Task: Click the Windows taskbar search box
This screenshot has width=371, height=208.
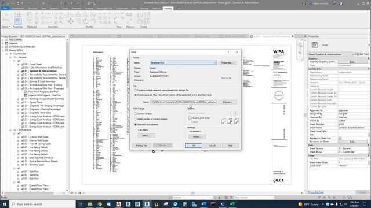Action: 42,204
